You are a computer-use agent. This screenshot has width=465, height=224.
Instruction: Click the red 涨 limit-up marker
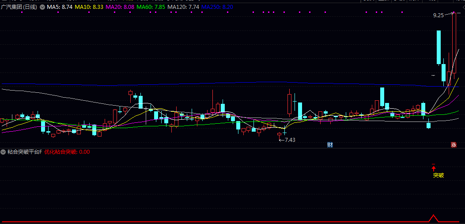(453, 145)
